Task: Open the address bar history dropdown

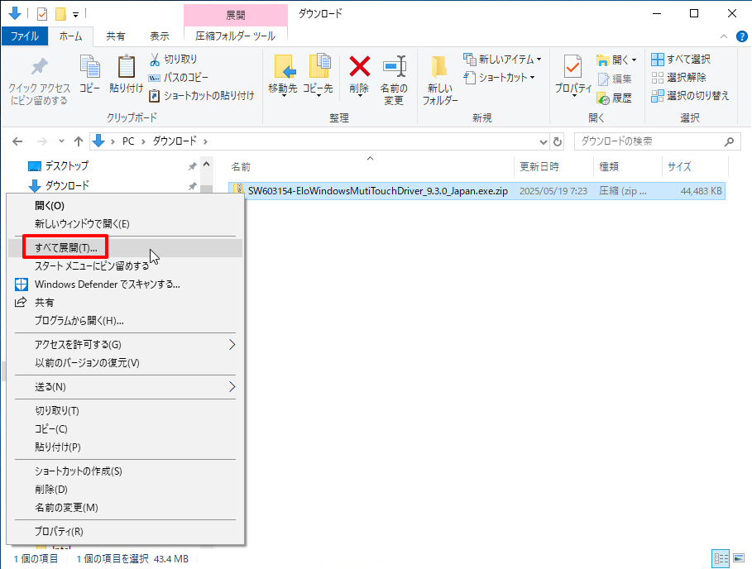Action: click(544, 141)
